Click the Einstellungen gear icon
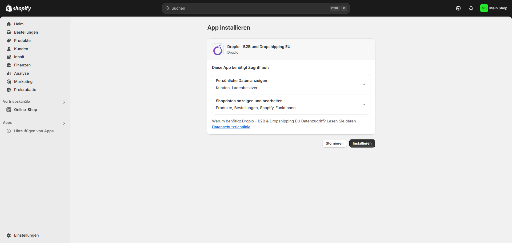 point(9,235)
